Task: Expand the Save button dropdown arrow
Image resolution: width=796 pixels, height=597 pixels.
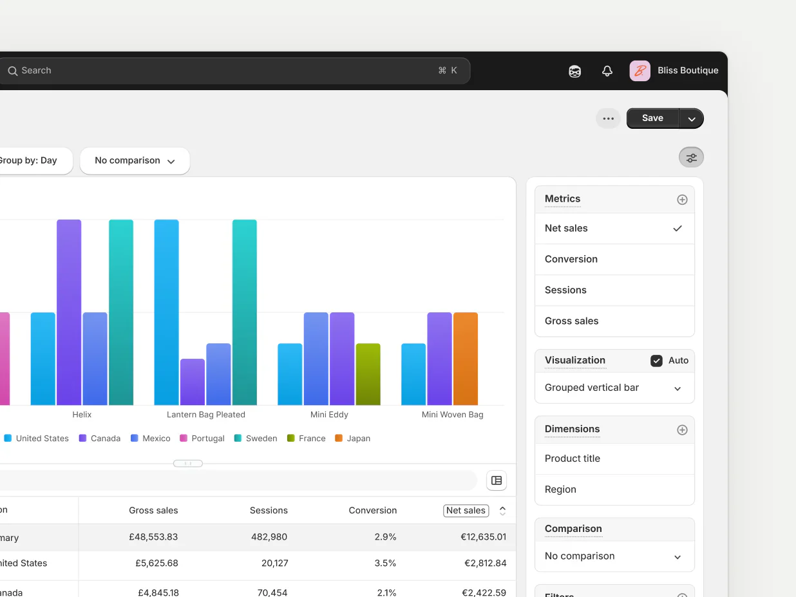Action: pos(692,118)
